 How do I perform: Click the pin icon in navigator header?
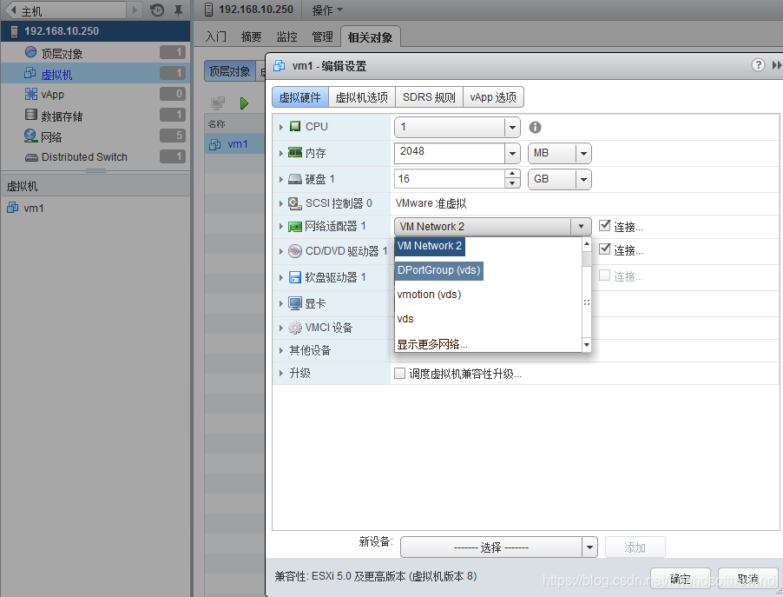(178, 10)
